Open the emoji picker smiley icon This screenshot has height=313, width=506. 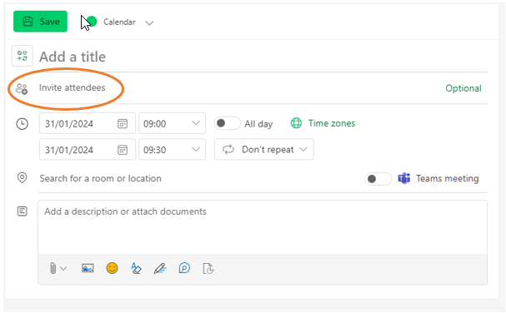[112, 268]
